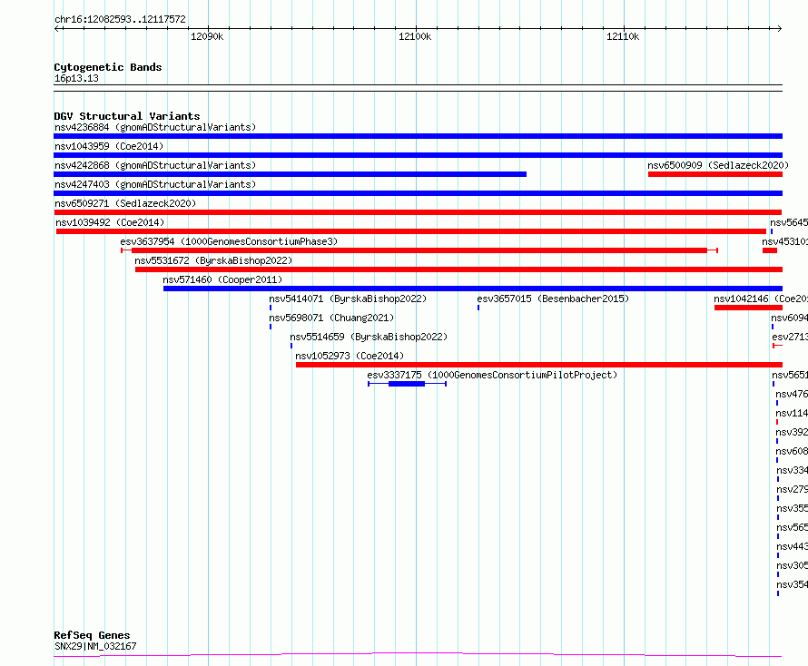Click the truncated nsv608 variant label
Screen dimensions: 808x666
coord(792,451)
